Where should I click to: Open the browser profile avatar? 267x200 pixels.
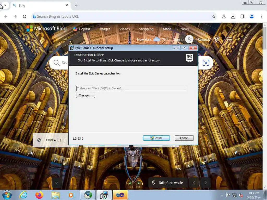click(x=252, y=16)
